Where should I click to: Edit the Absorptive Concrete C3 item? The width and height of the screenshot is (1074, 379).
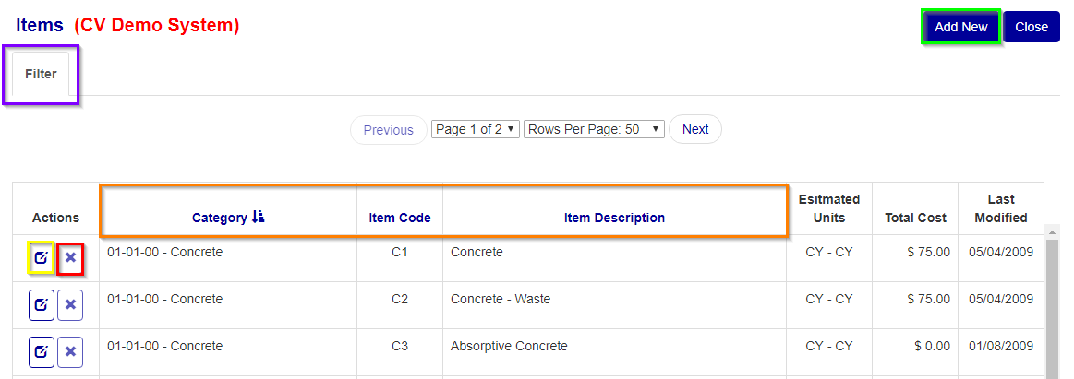[x=42, y=352]
